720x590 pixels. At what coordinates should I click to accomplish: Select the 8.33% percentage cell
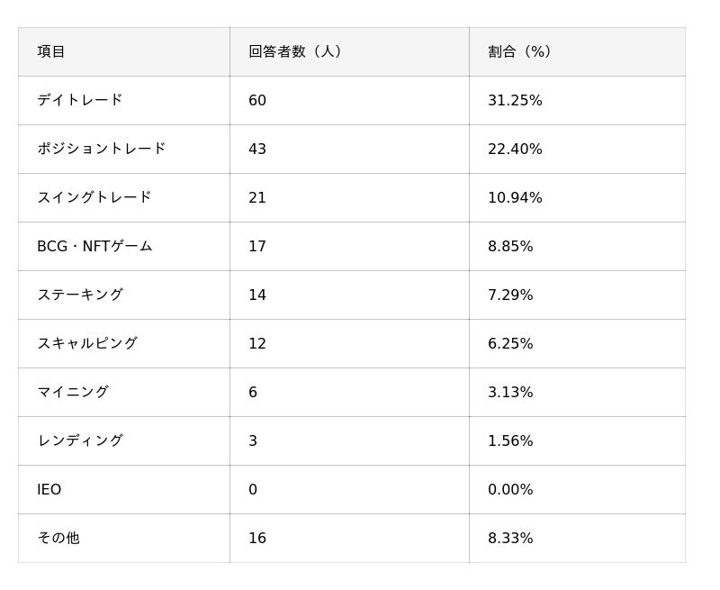pyautogui.click(x=510, y=539)
